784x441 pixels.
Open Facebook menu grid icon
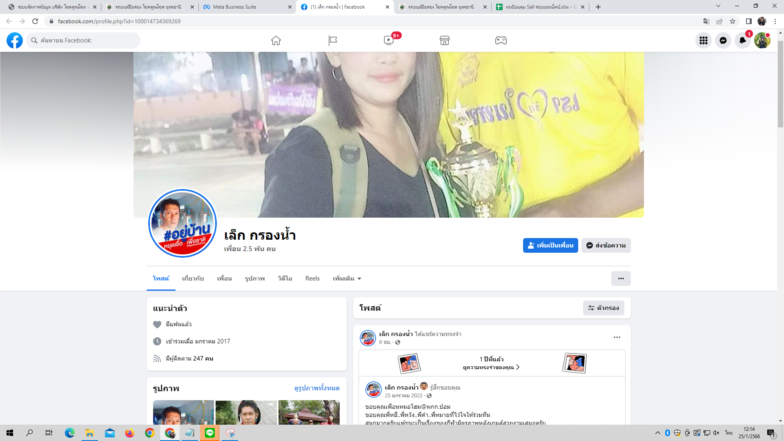(x=703, y=40)
